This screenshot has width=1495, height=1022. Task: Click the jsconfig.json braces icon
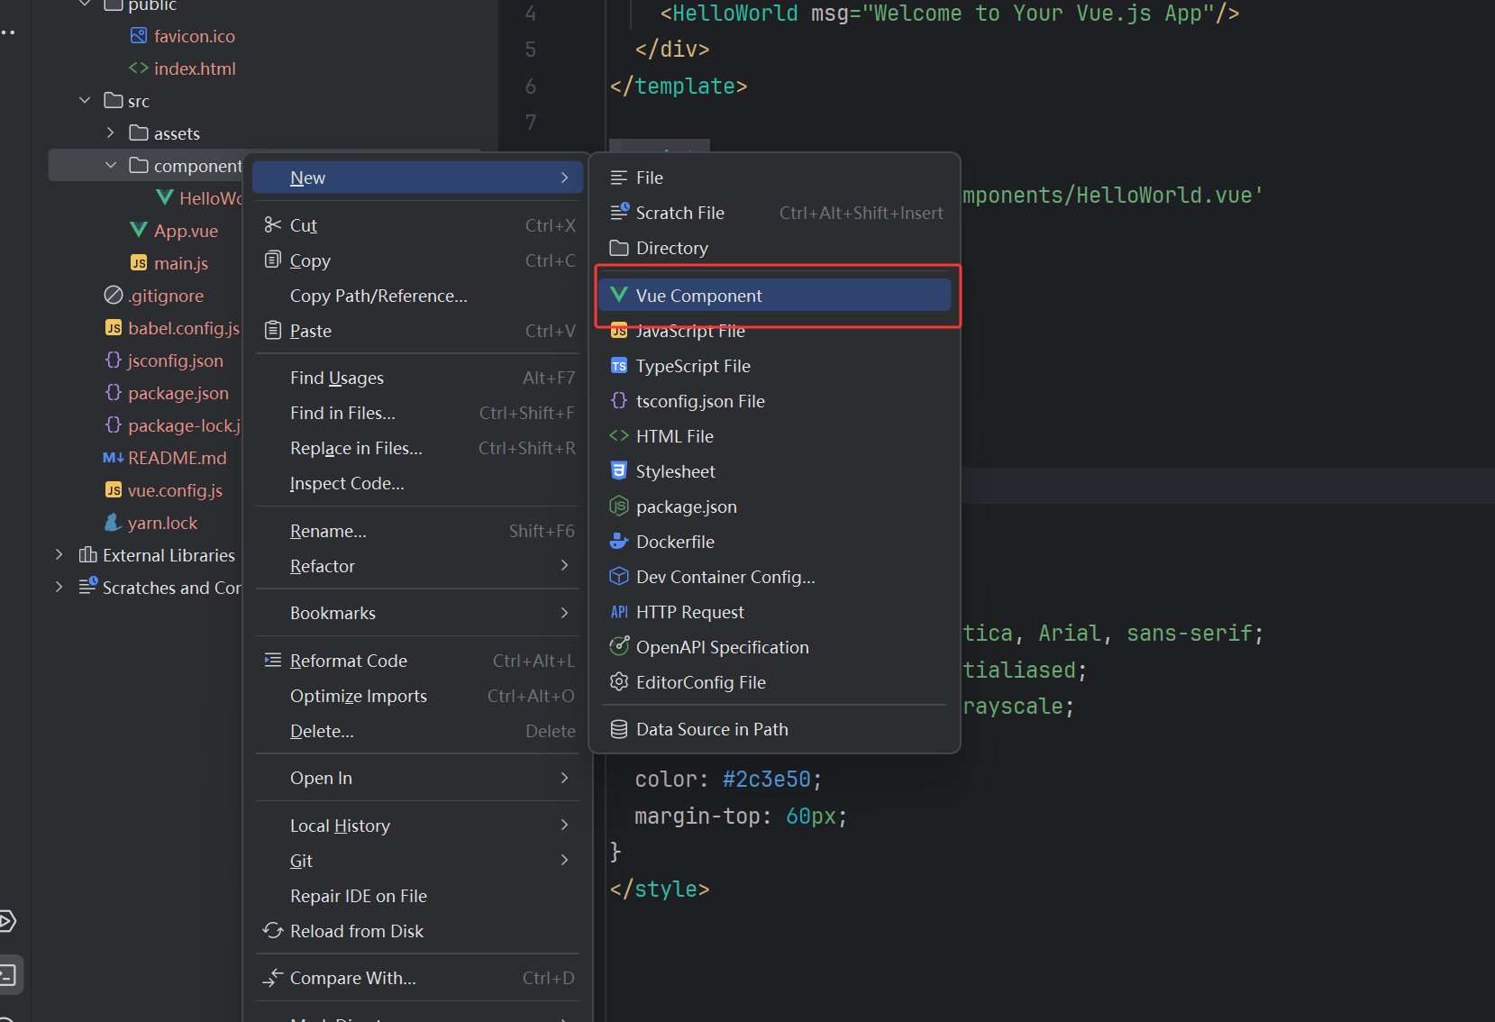pos(113,360)
